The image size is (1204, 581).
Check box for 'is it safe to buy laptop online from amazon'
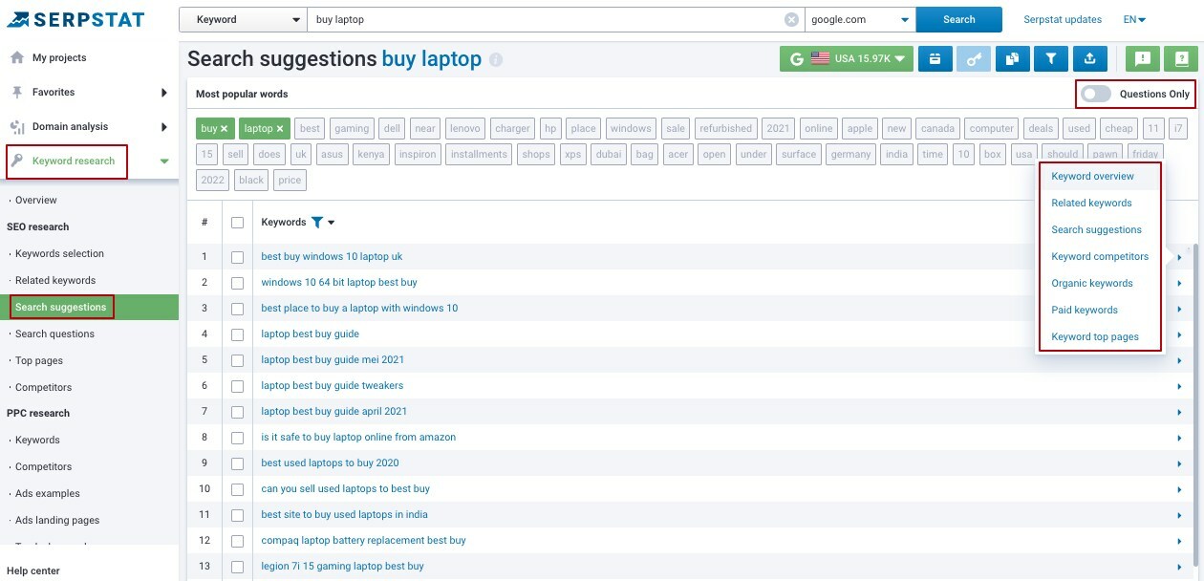click(237, 438)
